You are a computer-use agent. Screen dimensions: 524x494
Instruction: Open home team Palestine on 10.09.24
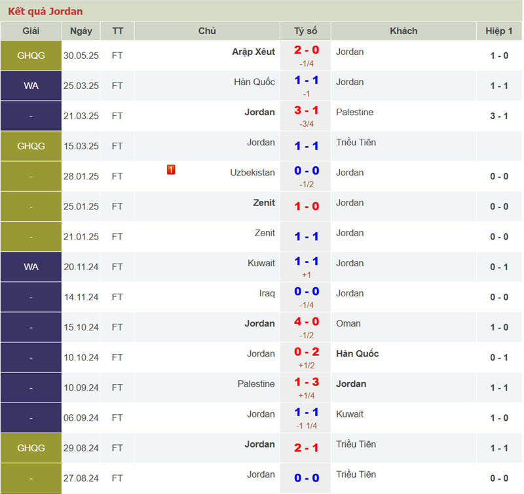(256, 384)
